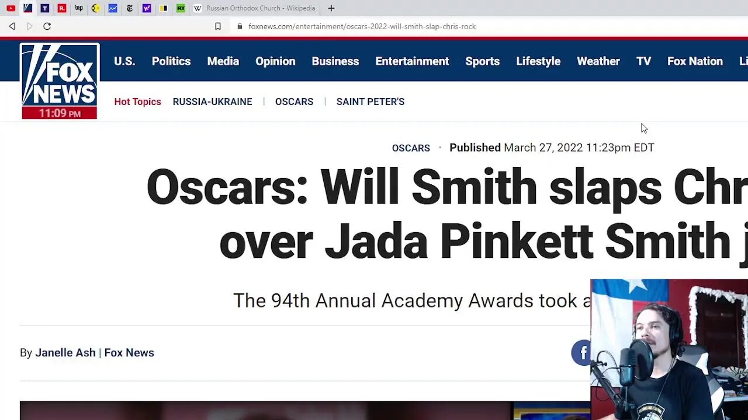Open the Weather section
The width and height of the screenshot is (748, 420).
tap(598, 61)
